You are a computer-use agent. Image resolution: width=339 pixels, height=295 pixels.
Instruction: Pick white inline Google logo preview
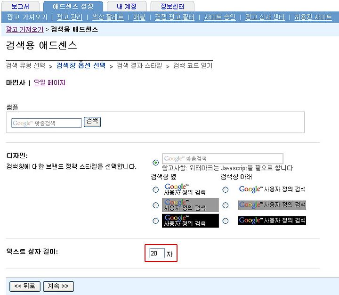(x=272, y=189)
